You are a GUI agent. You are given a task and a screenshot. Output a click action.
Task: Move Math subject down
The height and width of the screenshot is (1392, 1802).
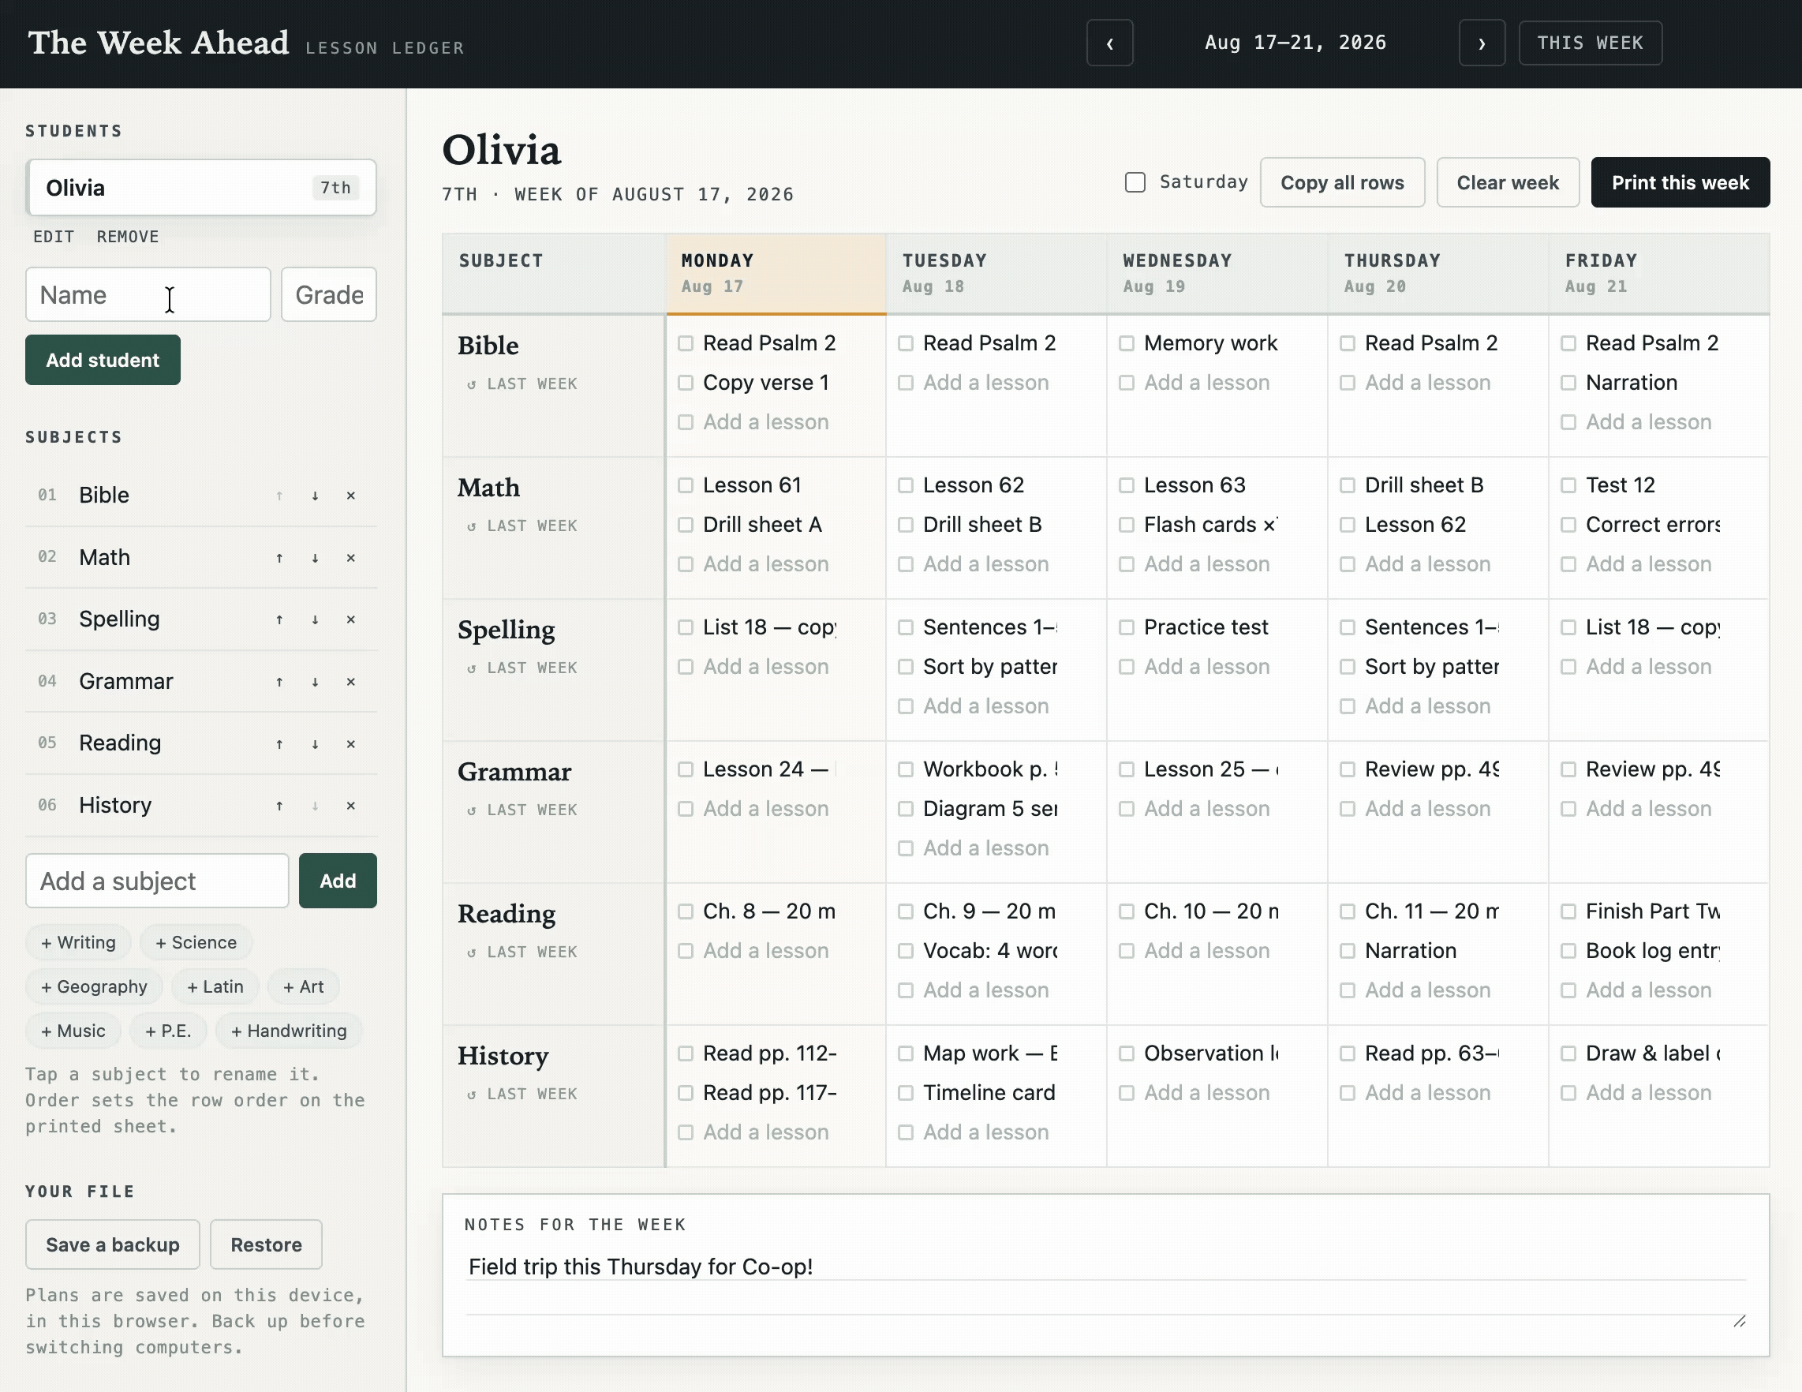[315, 558]
